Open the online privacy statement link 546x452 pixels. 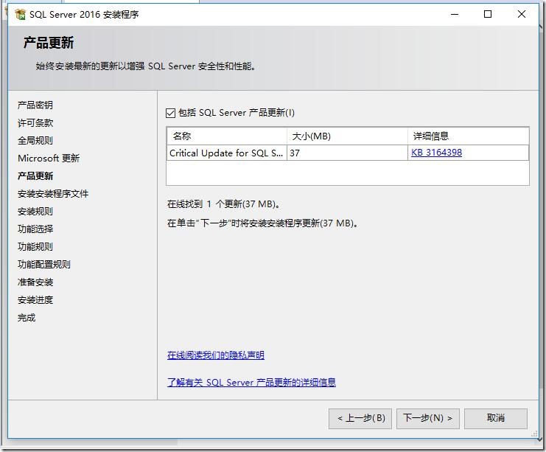tap(215, 355)
